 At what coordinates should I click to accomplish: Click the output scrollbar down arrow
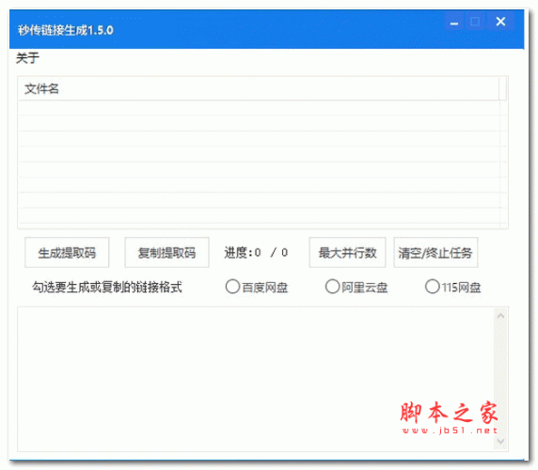(x=500, y=441)
